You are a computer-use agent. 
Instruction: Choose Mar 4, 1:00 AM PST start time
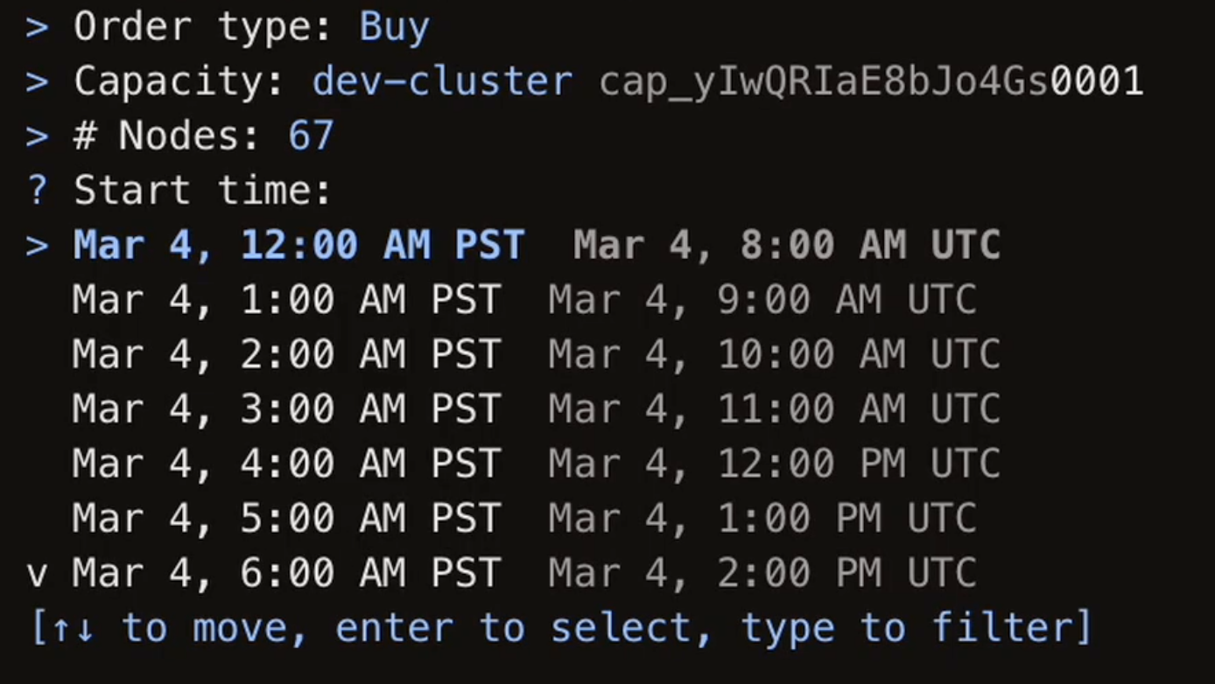pyautogui.click(x=286, y=300)
